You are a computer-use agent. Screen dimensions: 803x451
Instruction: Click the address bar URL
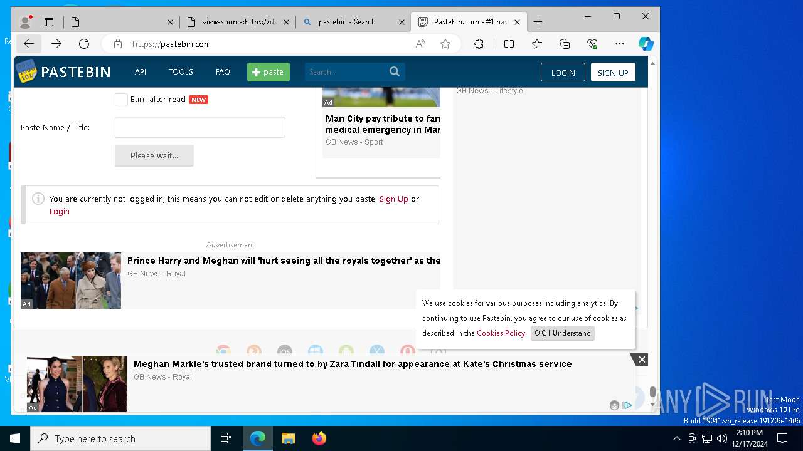click(171, 44)
